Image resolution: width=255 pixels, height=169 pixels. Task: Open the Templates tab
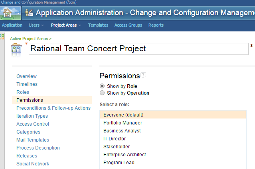(98, 25)
